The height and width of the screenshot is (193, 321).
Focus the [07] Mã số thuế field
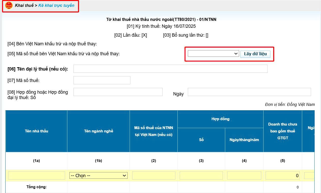coord(102,80)
